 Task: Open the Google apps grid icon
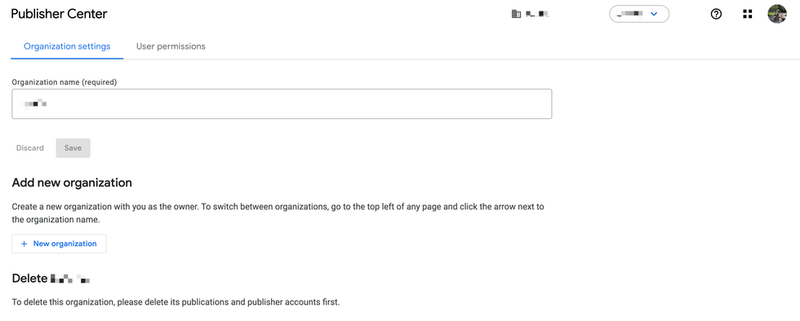(748, 15)
